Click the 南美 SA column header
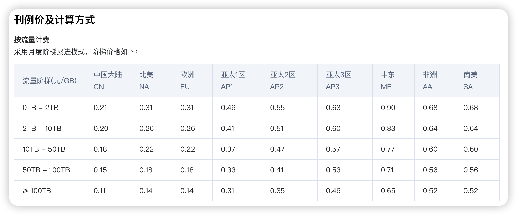 471,81
